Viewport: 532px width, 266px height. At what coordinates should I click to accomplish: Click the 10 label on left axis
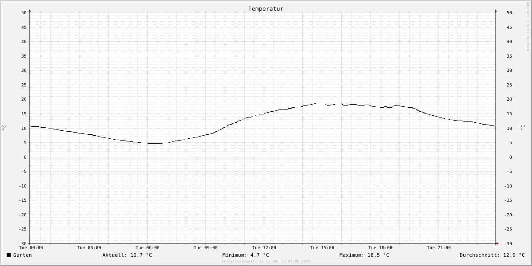click(24, 128)
